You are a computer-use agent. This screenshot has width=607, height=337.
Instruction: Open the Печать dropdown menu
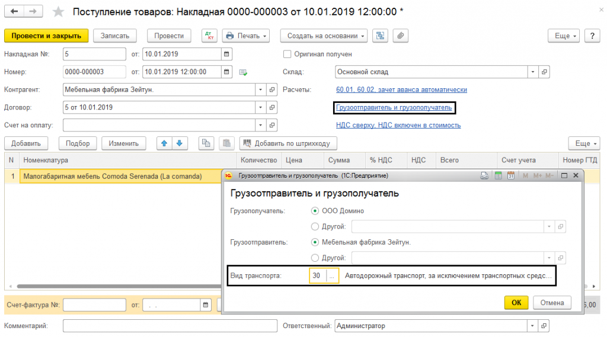coord(246,36)
